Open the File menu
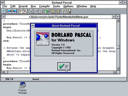Viewport: 128px width, 96px height. (5, 6)
